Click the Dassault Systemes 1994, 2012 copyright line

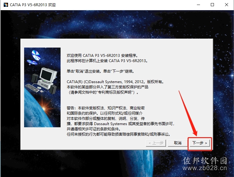click(x=115, y=82)
